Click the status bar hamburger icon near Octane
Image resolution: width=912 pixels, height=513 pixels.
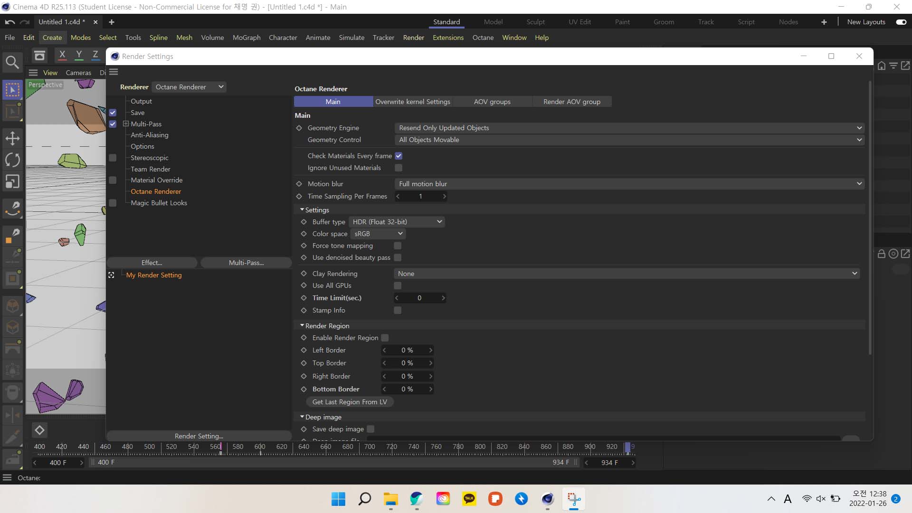pos(7,478)
